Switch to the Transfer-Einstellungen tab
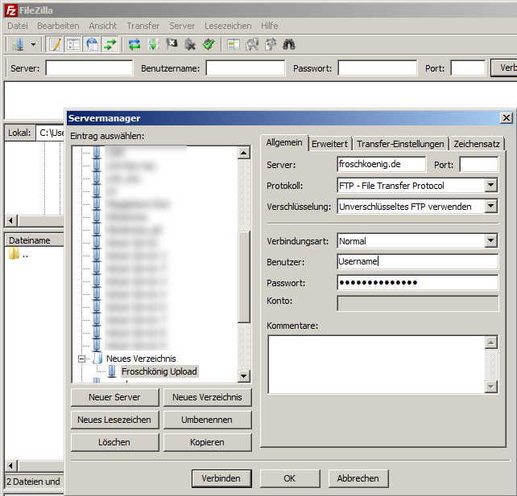 [400, 144]
